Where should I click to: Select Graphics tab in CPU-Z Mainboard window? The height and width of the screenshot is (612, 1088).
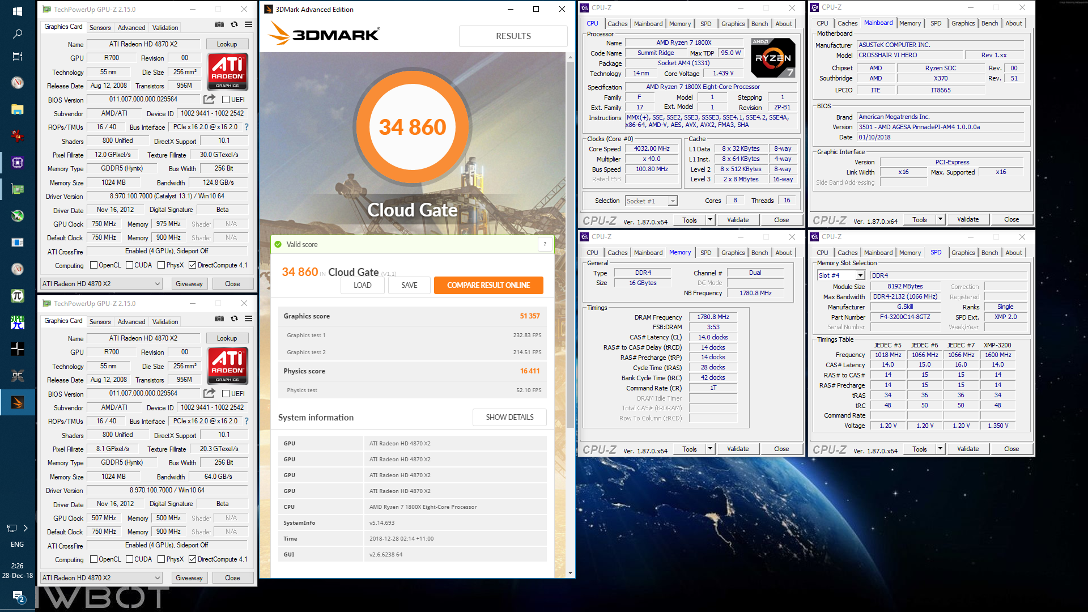point(963,23)
